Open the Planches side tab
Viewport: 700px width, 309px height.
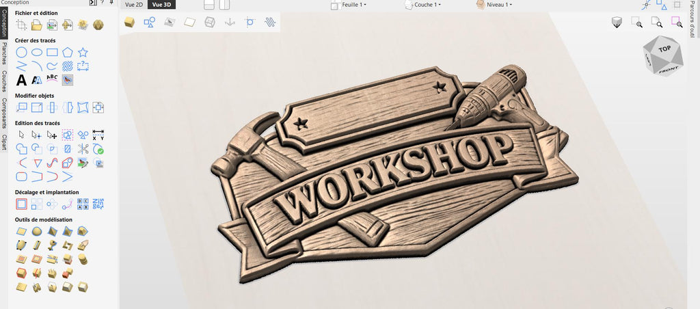4,54
